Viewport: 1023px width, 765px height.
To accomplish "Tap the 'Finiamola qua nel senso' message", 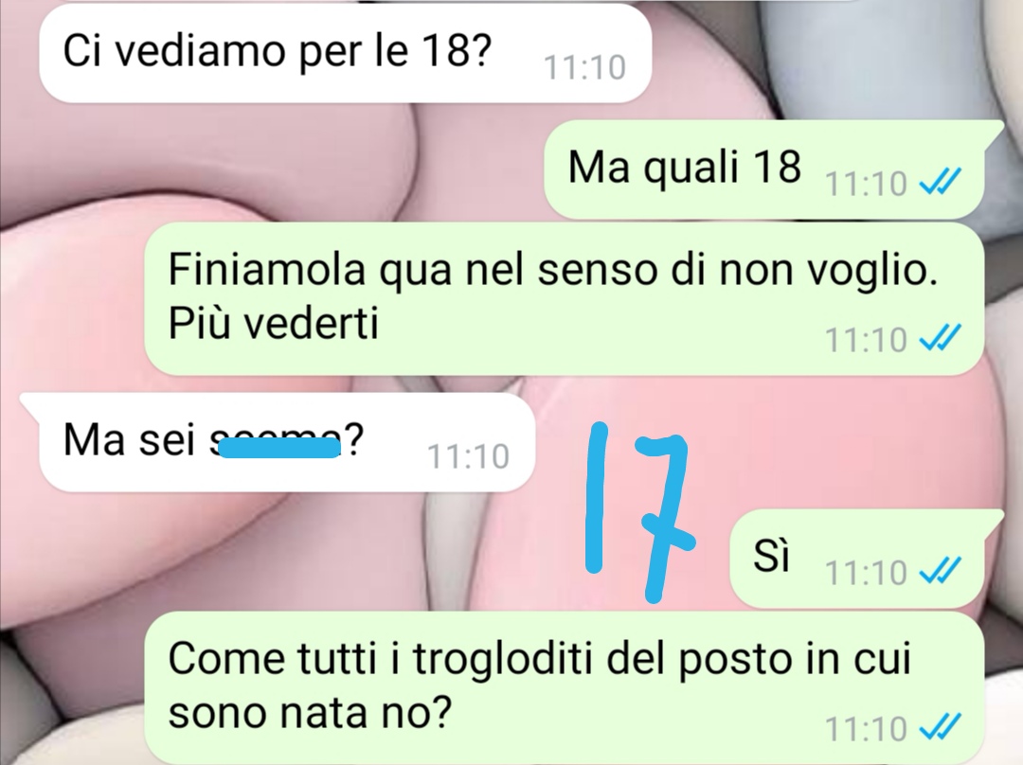I will pos(564,298).
